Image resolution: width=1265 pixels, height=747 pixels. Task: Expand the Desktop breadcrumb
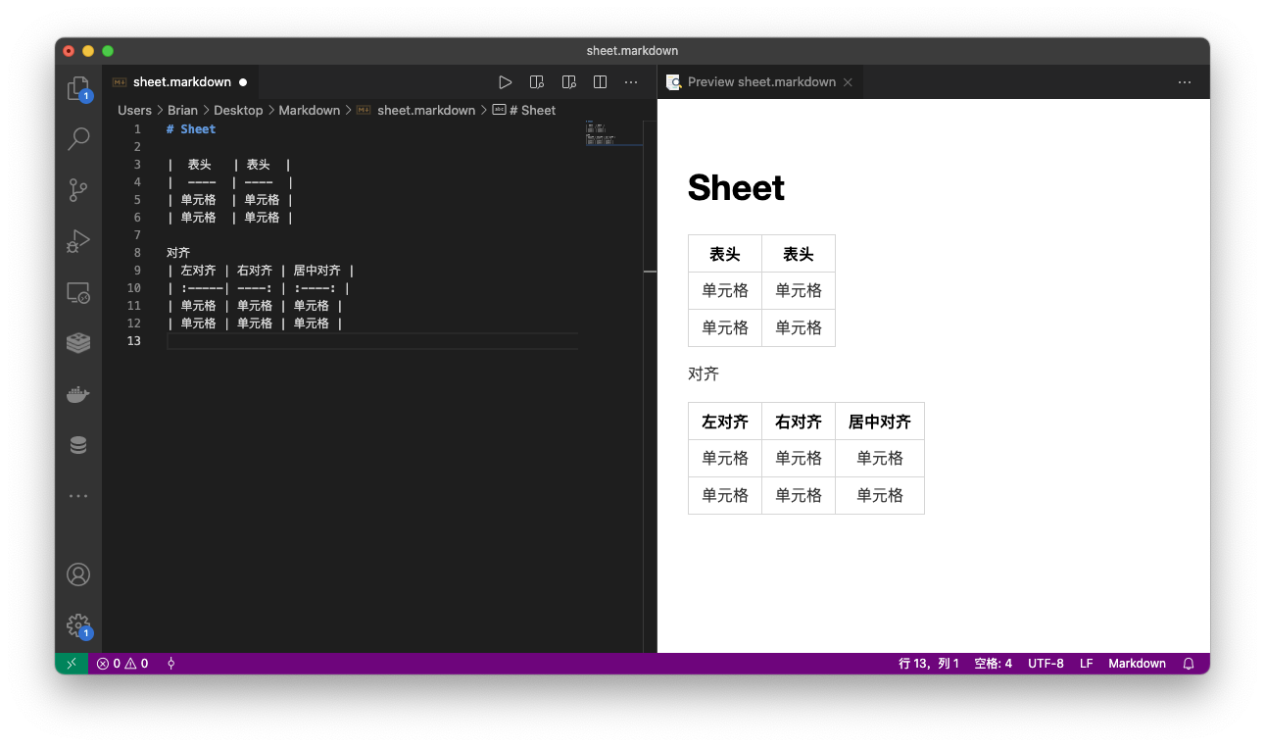click(x=238, y=111)
